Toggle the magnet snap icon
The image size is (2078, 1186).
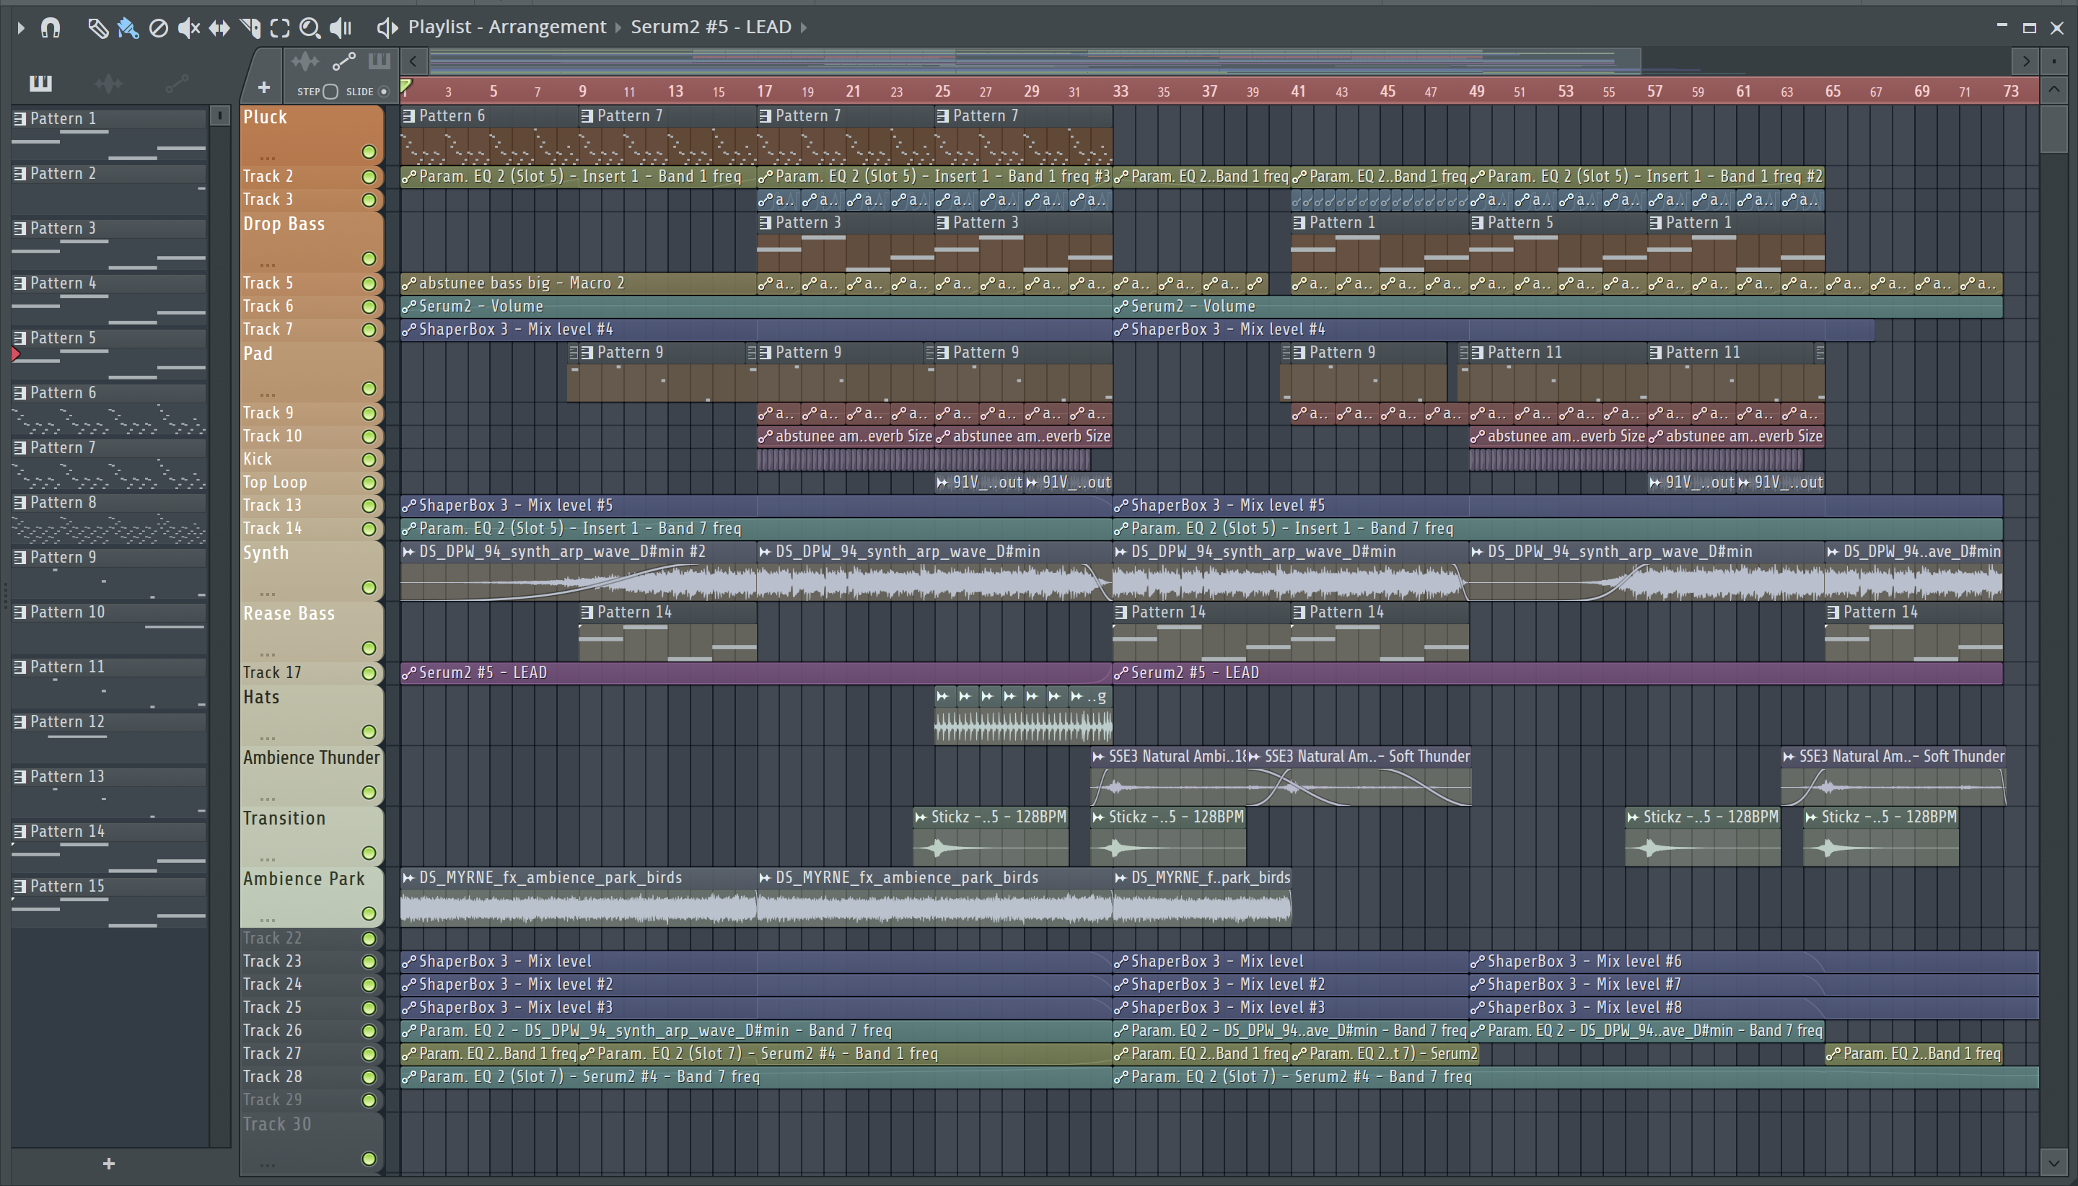pyautogui.click(x=51, y=27)
